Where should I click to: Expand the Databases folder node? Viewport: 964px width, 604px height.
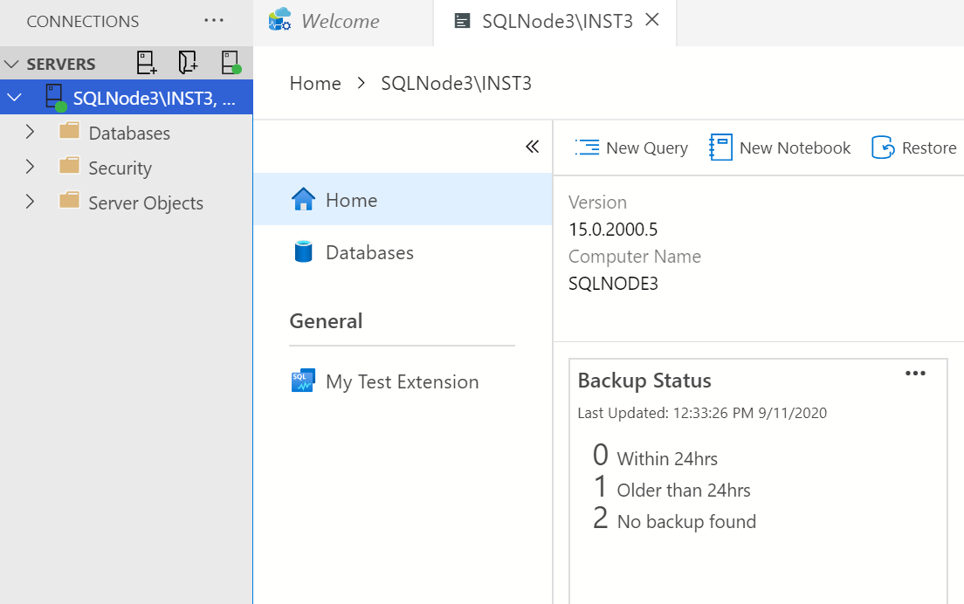click(x=30, y=133)
